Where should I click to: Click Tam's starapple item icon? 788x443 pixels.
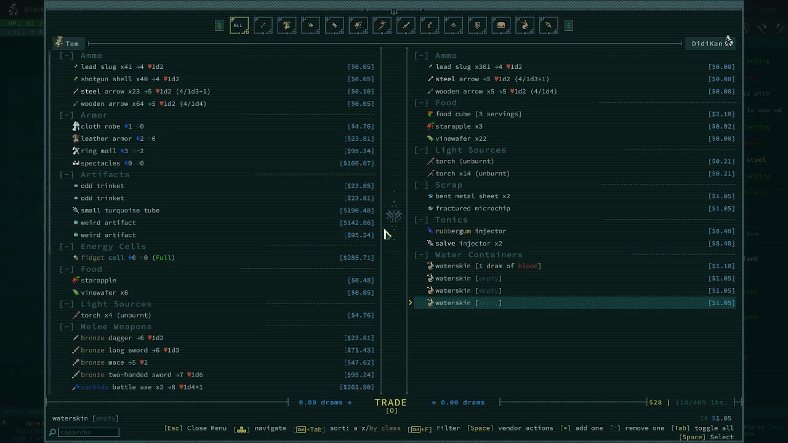[76, 280]
